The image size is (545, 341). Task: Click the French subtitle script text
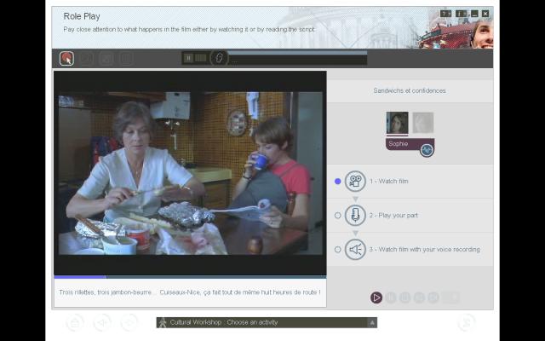[x=189, y=292]
